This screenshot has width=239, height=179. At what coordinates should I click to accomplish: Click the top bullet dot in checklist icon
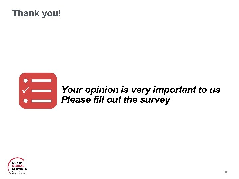[26, 81]
